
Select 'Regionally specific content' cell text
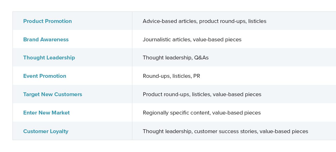click(x=177, y=113)
